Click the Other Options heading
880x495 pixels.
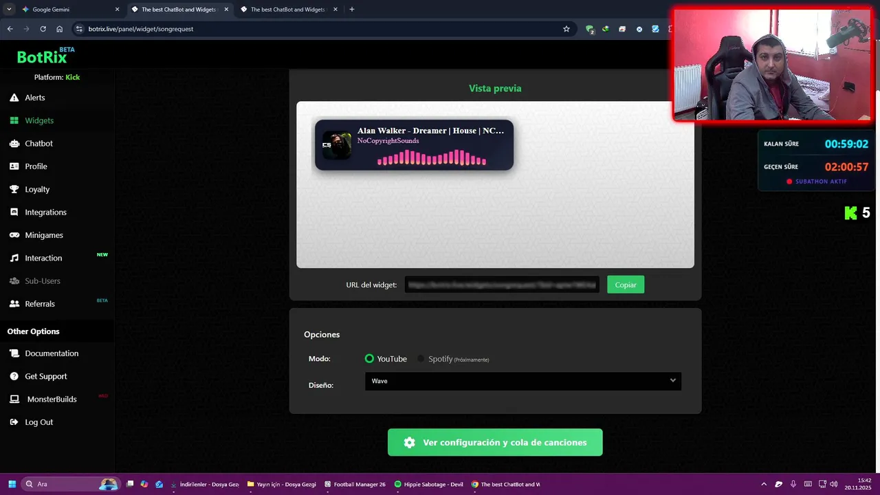[34, 331]
